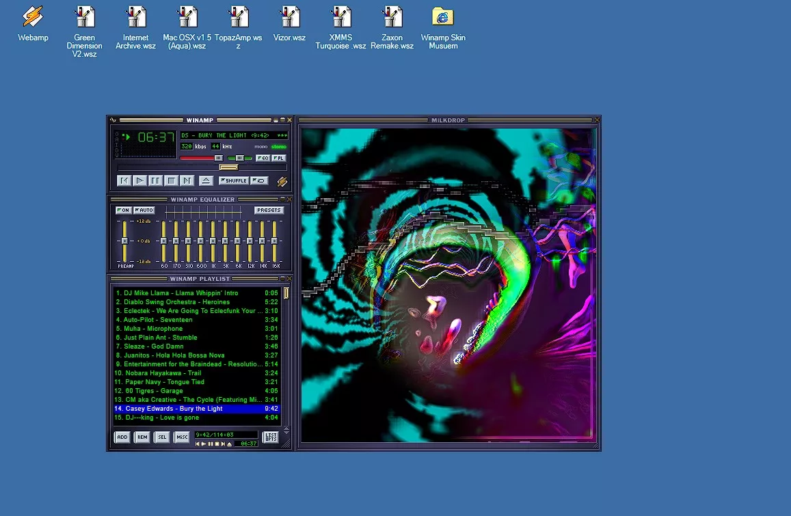Image resolution: width=791 pixels, height=516 pixels.
Task: Click the Play button in Winamp main window
Action: 139,180
